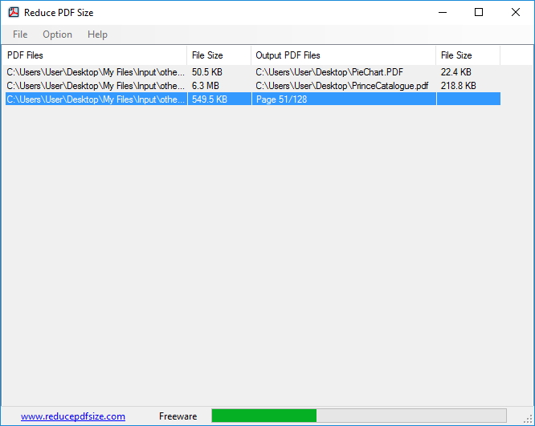
Task: Open the Help menu
Action: [97, 34]
